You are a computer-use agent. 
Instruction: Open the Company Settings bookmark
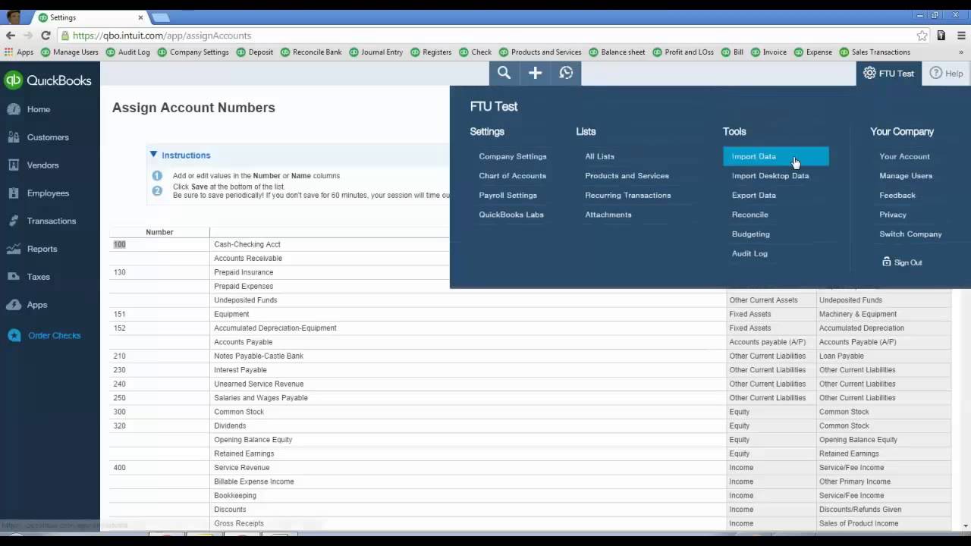[x=193, y=52]
